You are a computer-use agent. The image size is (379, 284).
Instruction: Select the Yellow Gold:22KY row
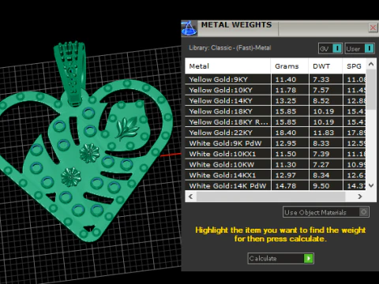coord(276,133)
